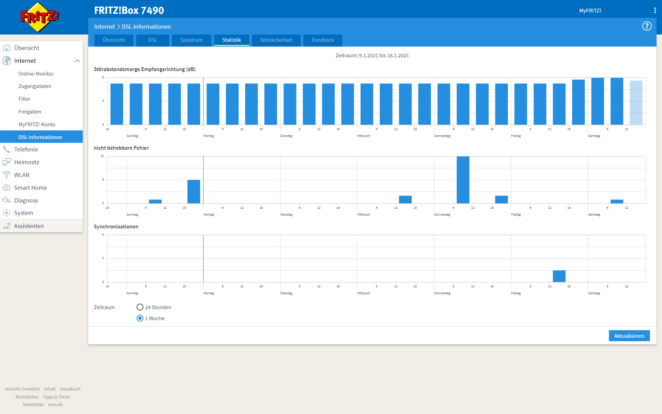The image size is (662, 414).
Task: Open the MyFRITZ! link in header
Action: click(x=590, y=11)
